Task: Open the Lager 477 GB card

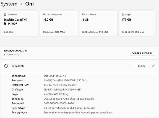Action: coord(137,23)
